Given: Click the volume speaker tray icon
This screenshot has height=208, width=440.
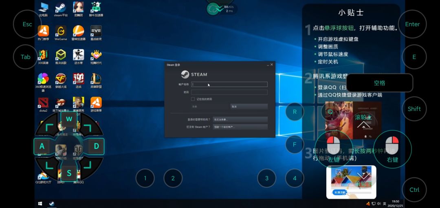Looking at the screenshot, I should click(379, 204).
